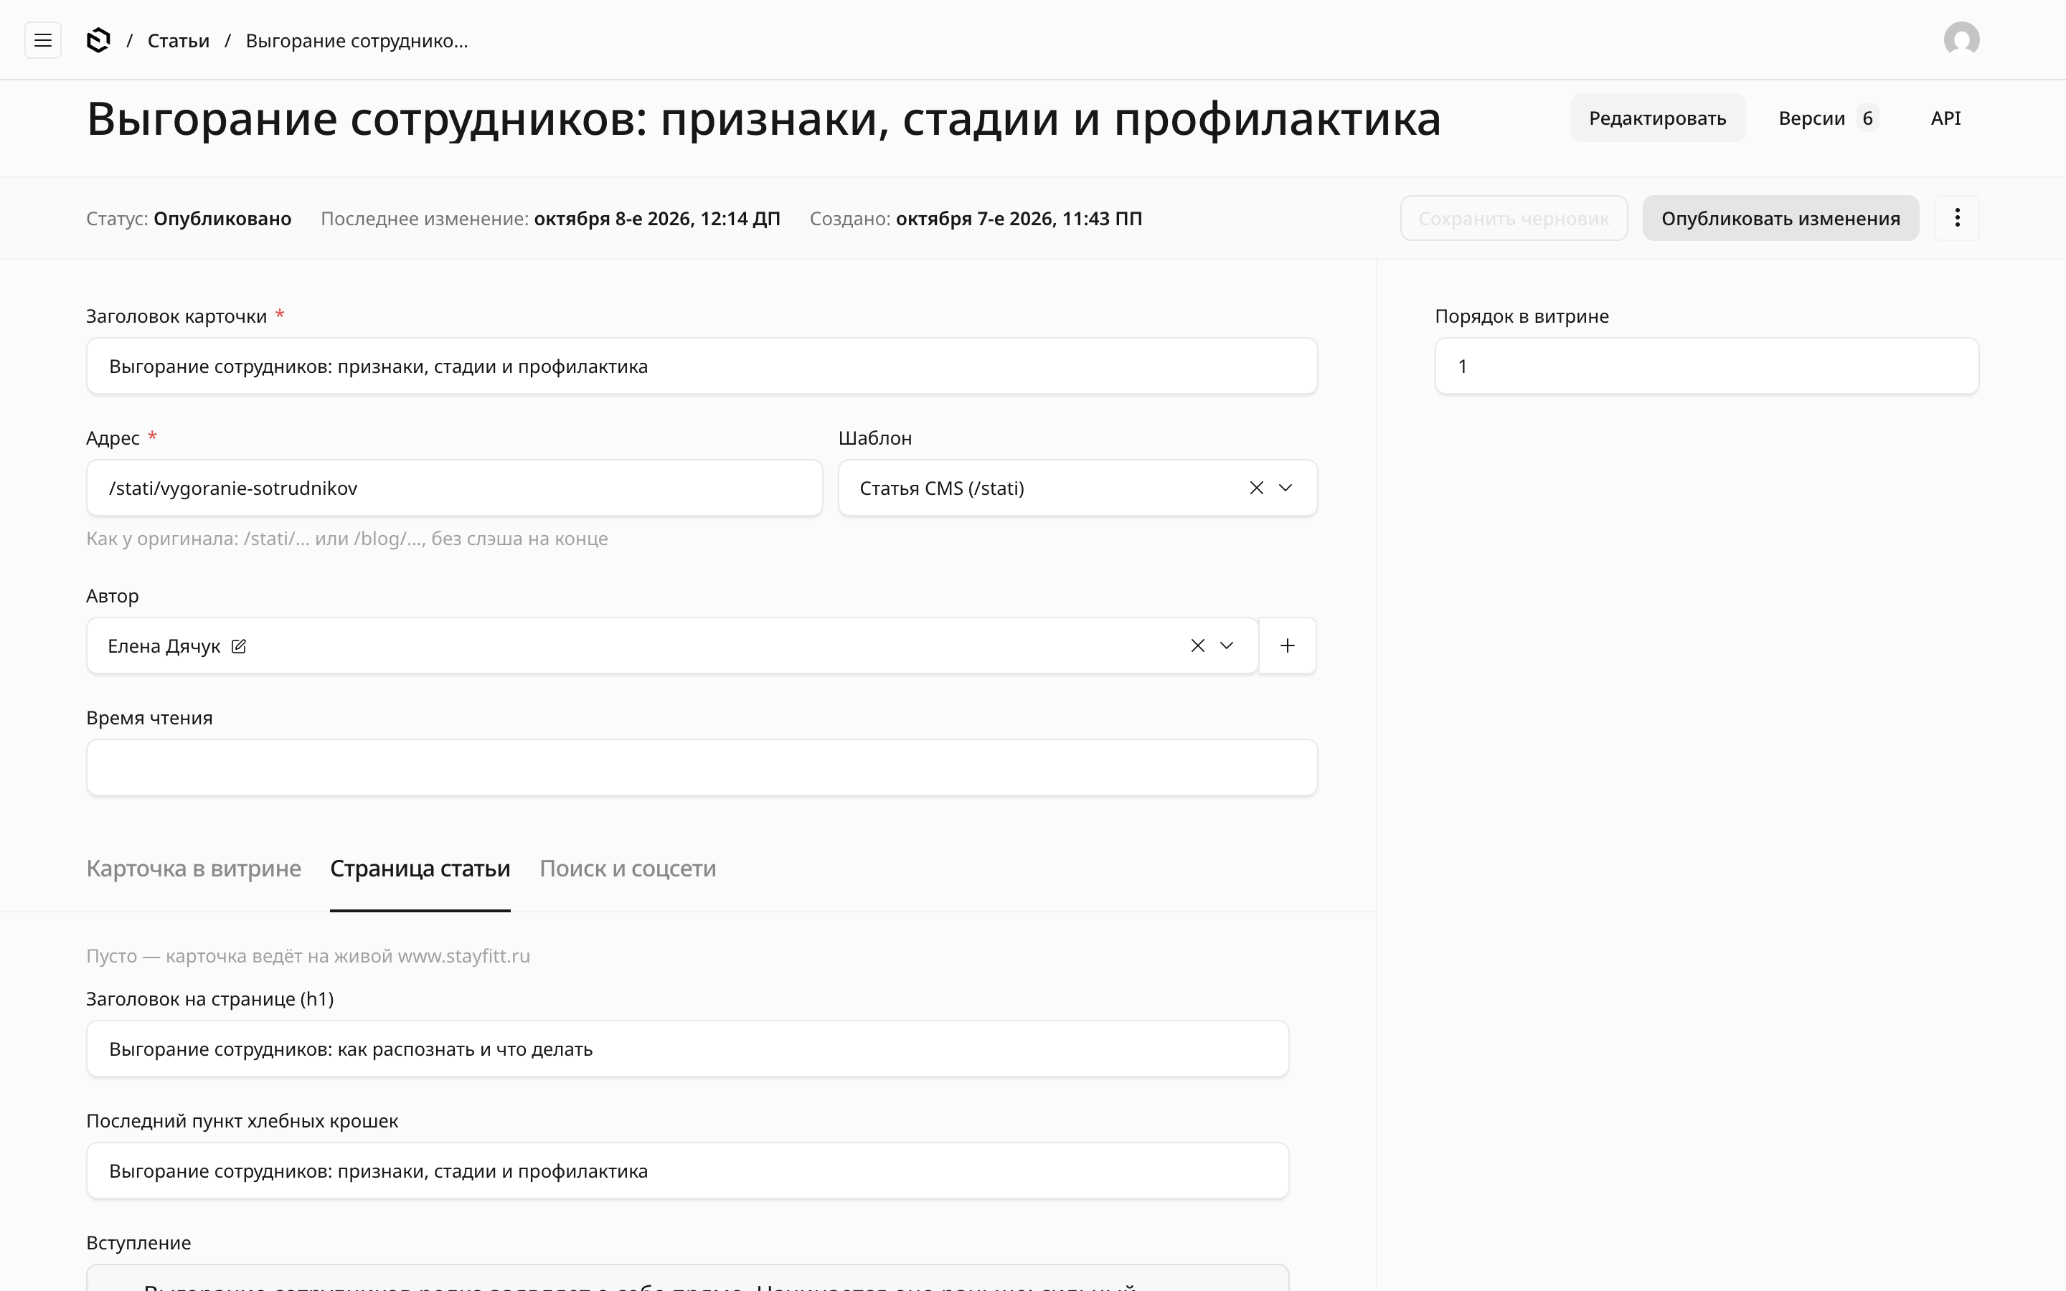Focus the empty Время чтения field
Viewport: 2066px width, 1291px height.
pos(702,767)
